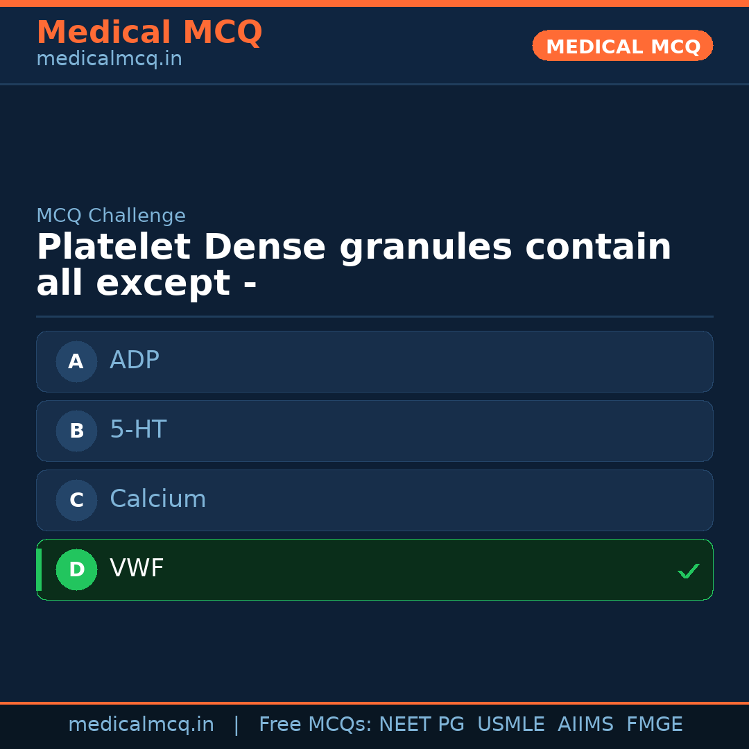
Task: Click the green checkmark on the VWF option
Action: pyautogui.click(x=688, y=571)
